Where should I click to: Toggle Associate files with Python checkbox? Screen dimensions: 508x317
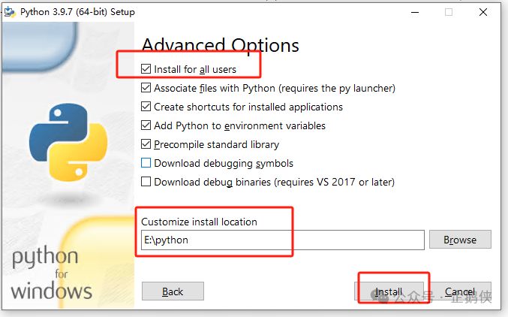coord(146,88)
